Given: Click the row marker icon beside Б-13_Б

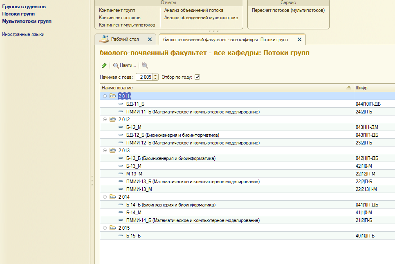Looking at the screenshot, I should (x=121, y=158).
